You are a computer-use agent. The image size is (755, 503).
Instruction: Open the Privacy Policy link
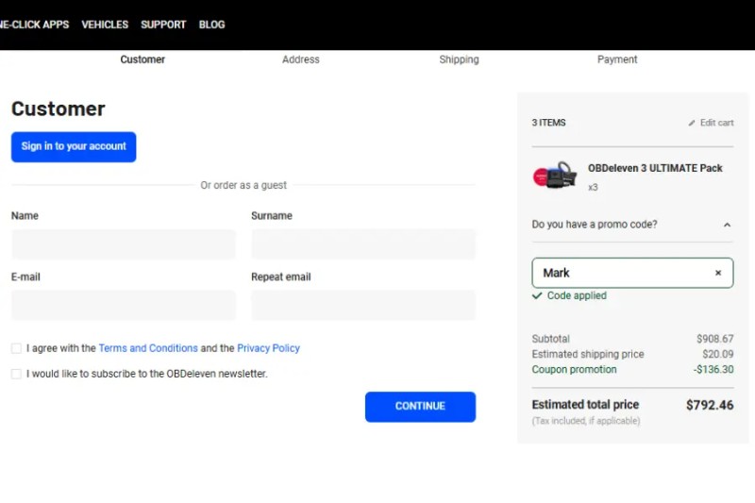[x=268, y=348]
